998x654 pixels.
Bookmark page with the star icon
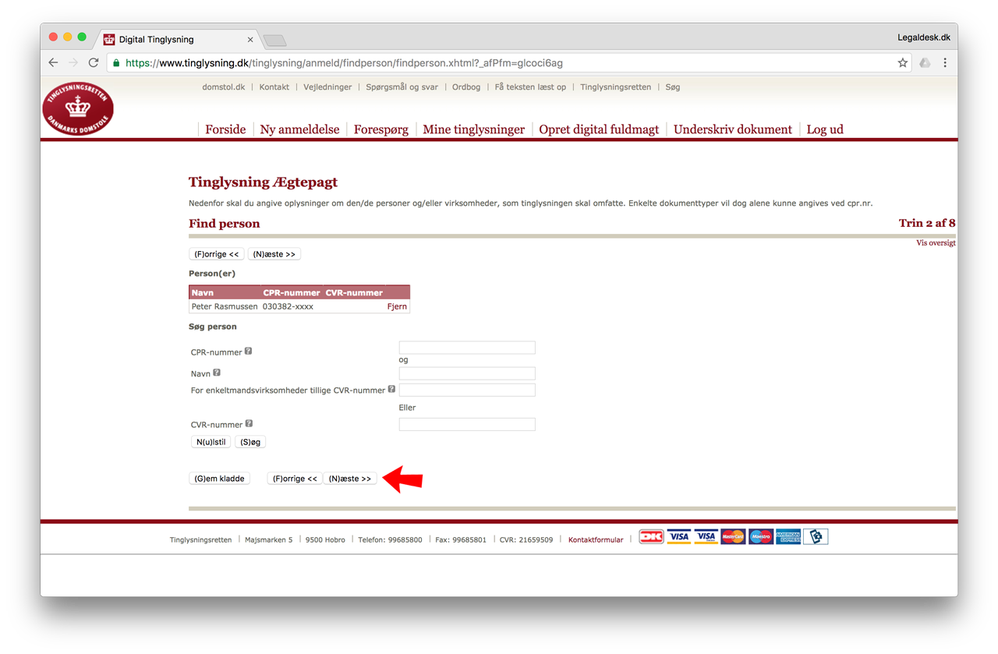click(902, 62)
